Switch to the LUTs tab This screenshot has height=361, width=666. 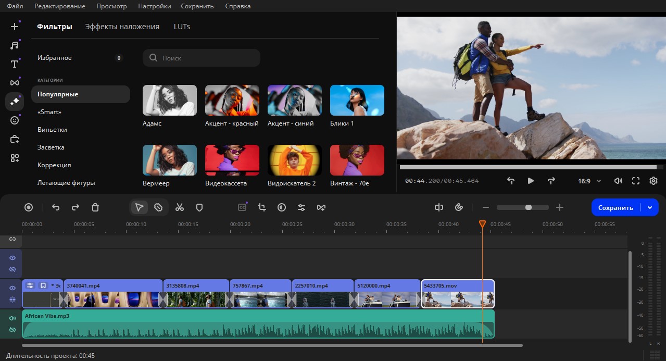click(x=182, y=27)
